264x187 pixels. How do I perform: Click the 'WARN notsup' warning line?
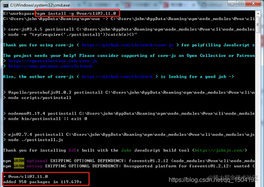point(129,166)
